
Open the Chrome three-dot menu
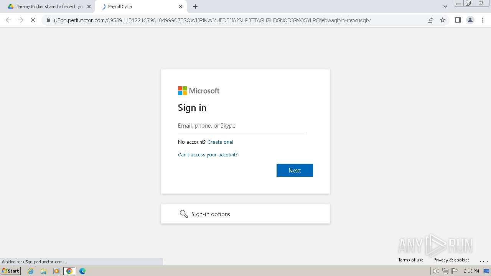(483, 20)
